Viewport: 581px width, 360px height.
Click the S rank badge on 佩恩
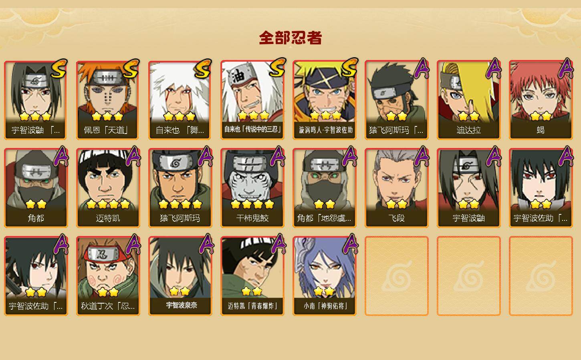(x=131, y=69)
